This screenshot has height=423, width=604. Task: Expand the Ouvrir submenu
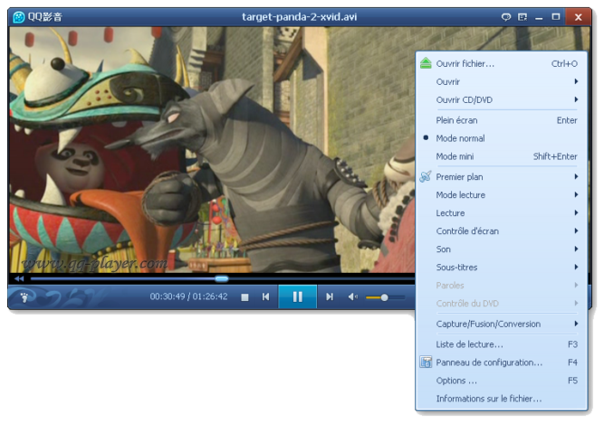(x=501, y=81)
